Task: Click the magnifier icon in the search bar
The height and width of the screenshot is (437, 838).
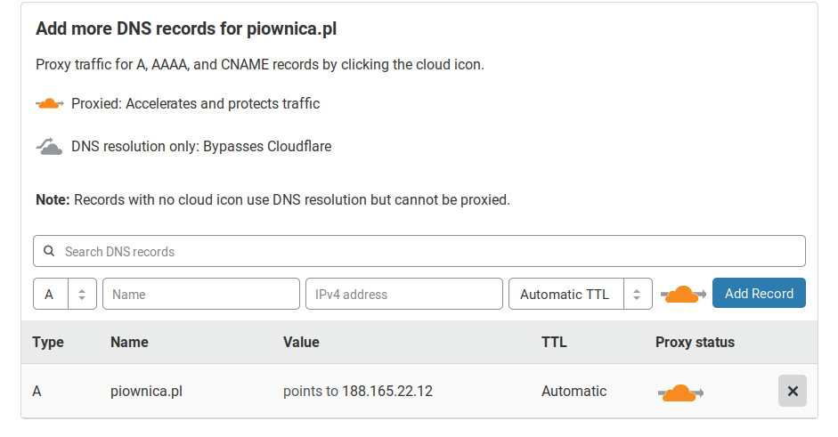Action: tap(49, 252)
